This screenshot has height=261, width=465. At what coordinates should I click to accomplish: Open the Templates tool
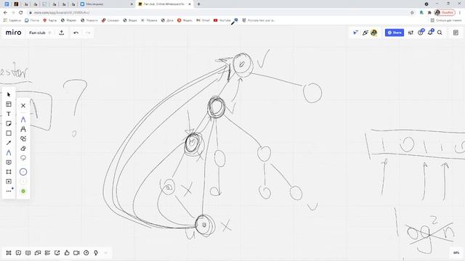(9, 104)
